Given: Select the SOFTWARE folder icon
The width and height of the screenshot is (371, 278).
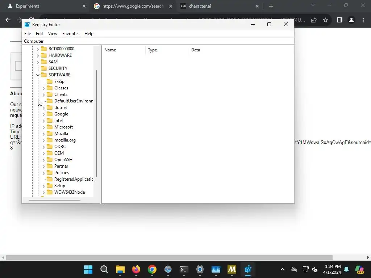Looking at the screenshot, I should tap(44, 75).
